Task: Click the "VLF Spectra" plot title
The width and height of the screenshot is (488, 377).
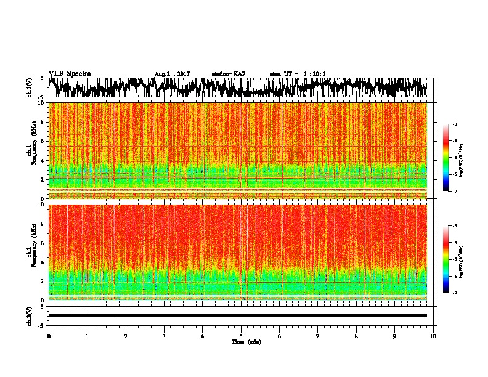Action: 70,73
